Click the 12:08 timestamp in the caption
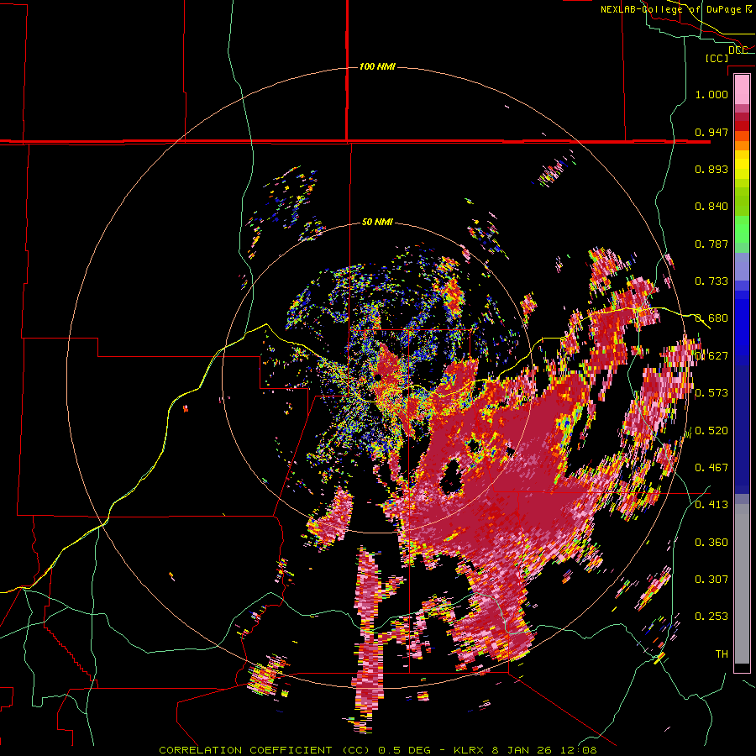756x756 pixels. 579,750
